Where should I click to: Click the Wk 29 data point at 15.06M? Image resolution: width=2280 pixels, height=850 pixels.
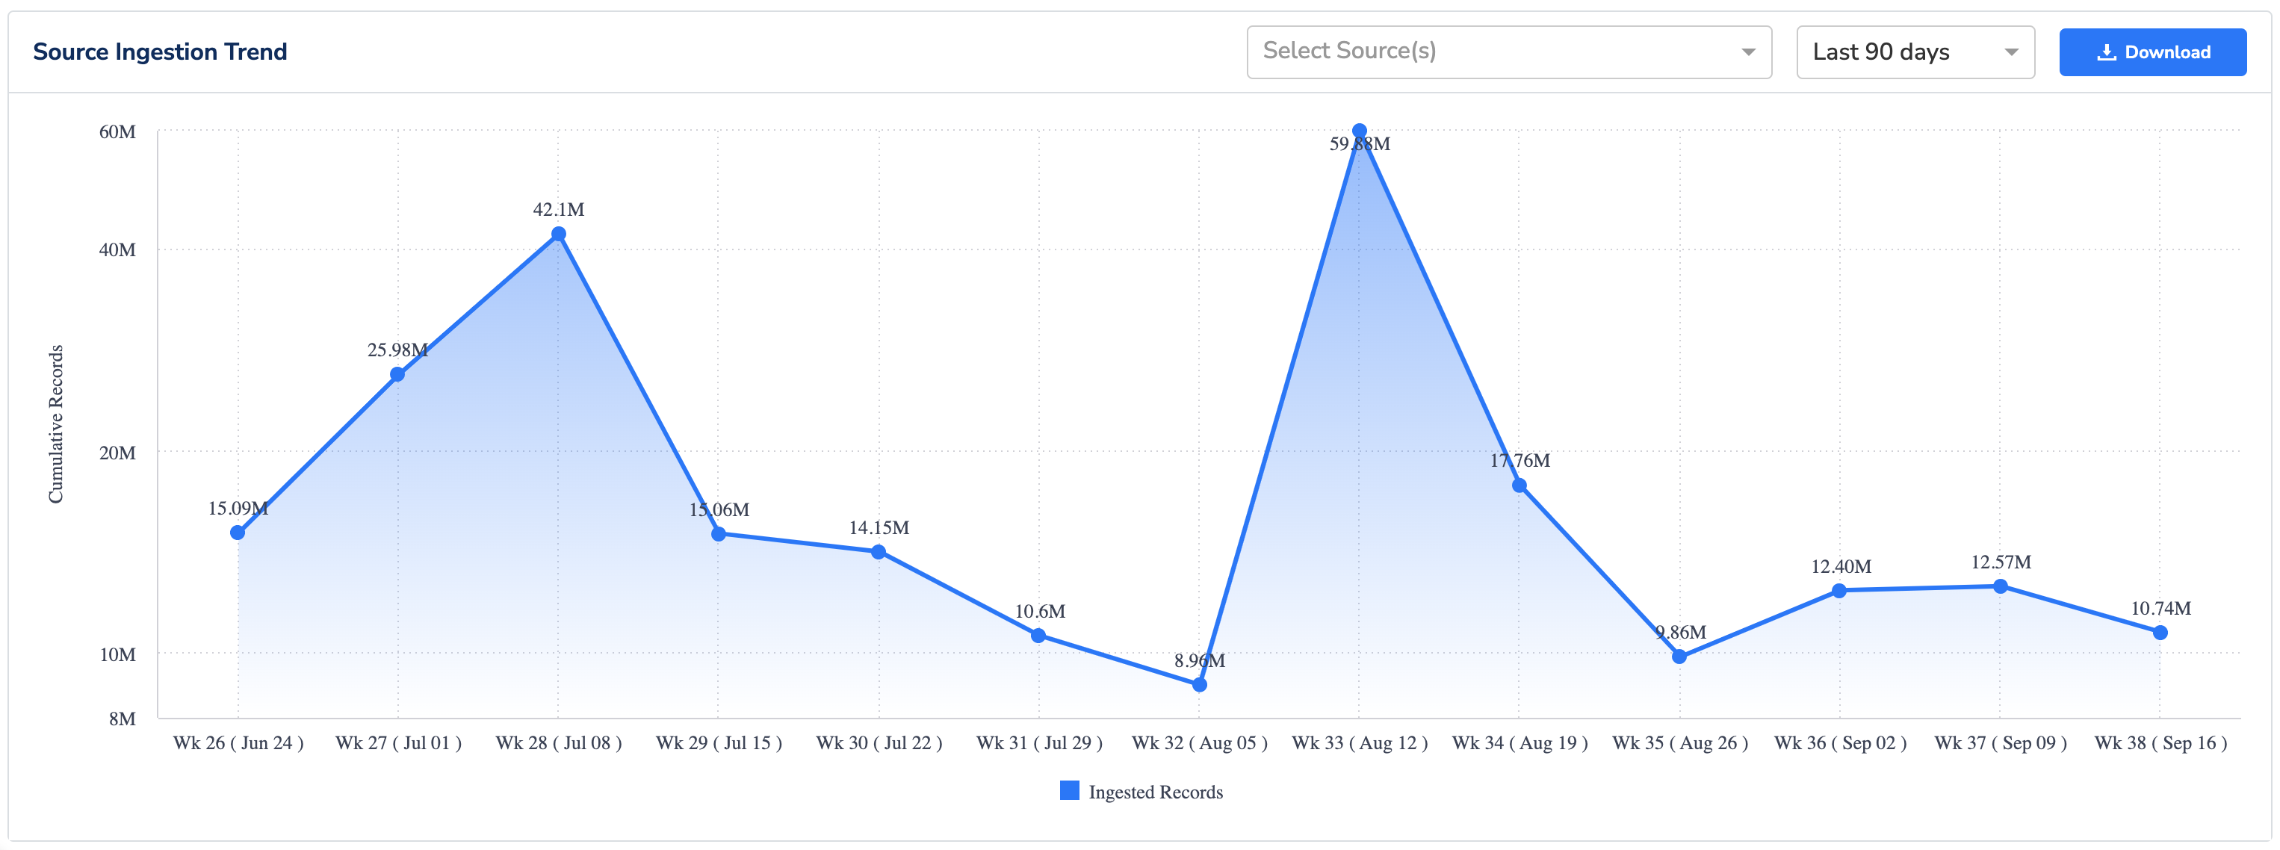click(719, 534)
